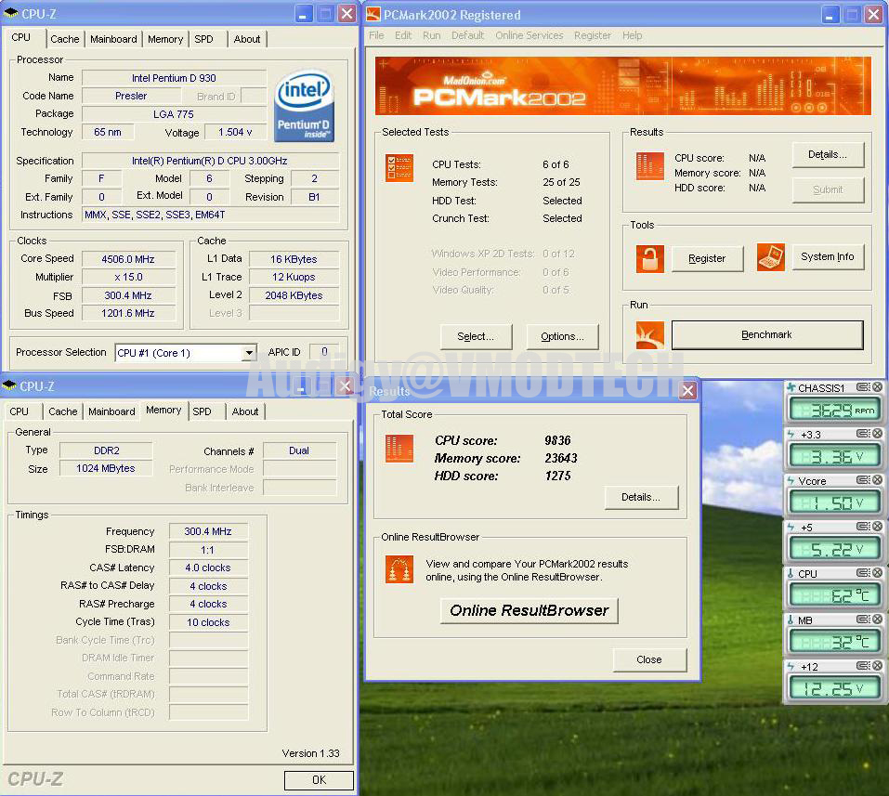Click the Details button in PCMark Results group

828,155
